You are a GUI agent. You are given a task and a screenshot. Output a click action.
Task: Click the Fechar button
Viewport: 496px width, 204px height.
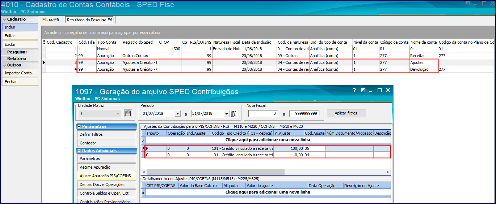click(20, 82)
